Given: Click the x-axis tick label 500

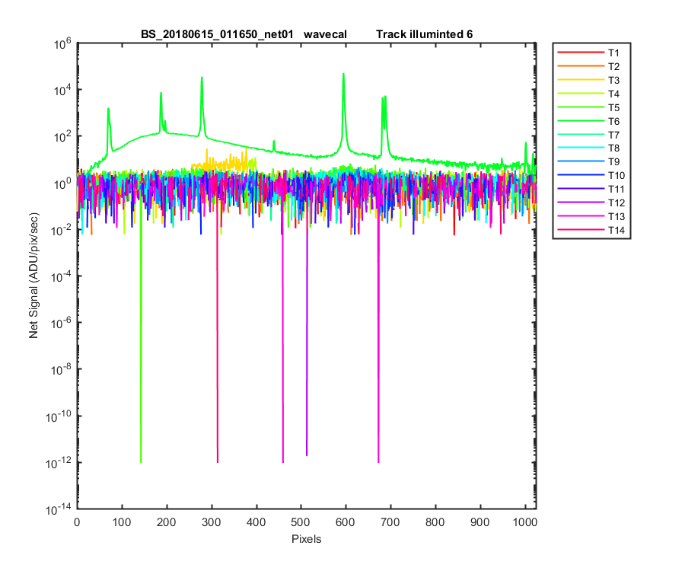Looking at the screenshot, I should [301, 522].
